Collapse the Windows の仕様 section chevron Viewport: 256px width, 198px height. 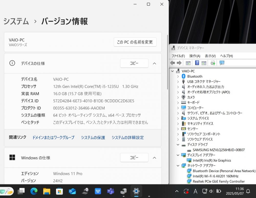[x=154, y=158]
